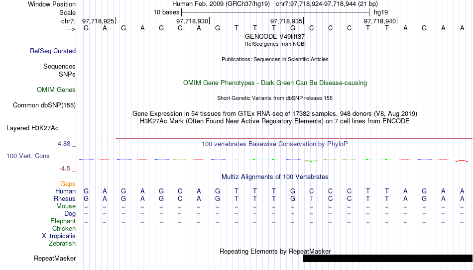
Task: Click the black RepeatMasker repeat element bar
Action: coord(388,258)
